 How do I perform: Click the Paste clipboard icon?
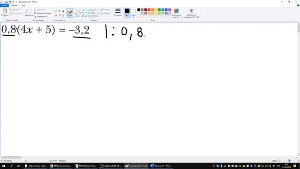[5, 11]
